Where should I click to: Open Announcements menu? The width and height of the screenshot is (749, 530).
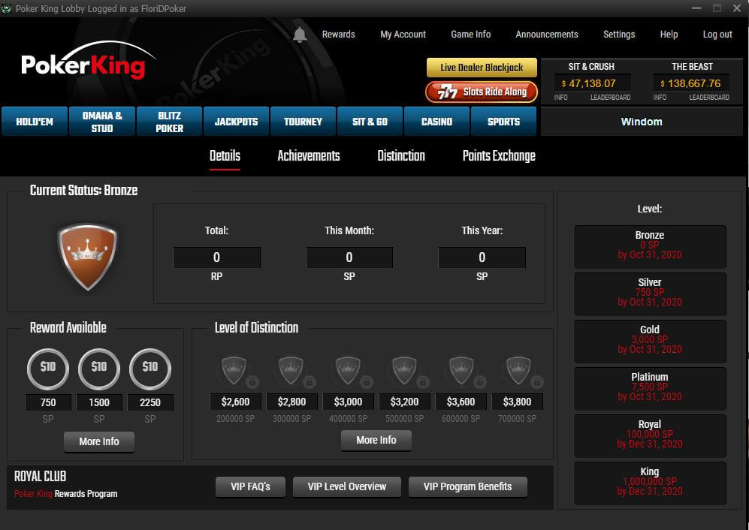point(546,35)
